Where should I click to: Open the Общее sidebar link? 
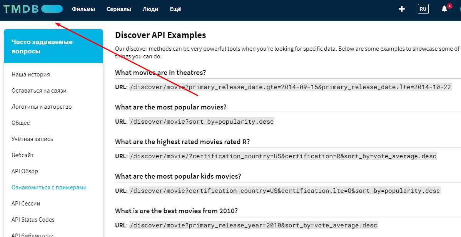click(x=21, y=123)
